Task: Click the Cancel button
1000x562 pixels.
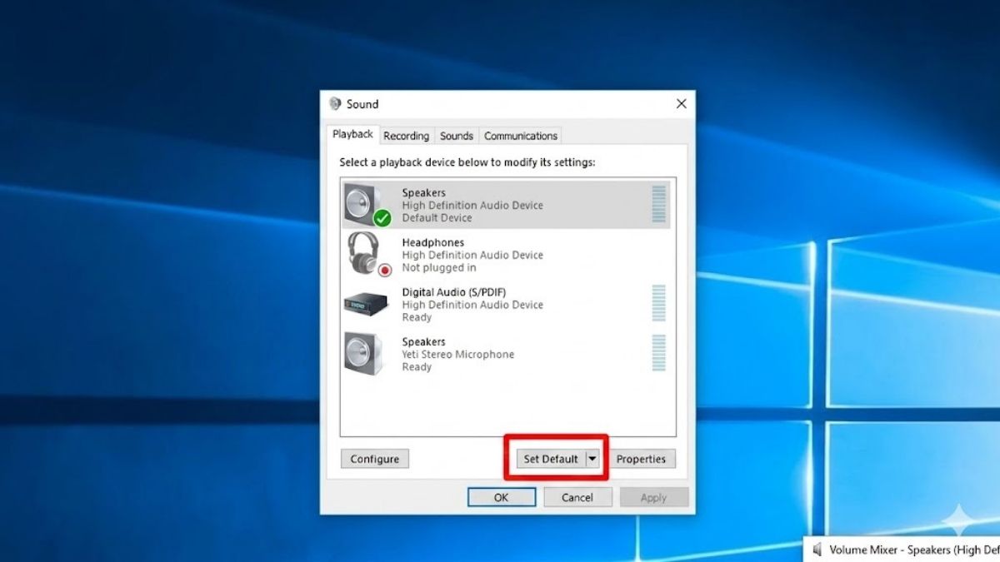Action: (x=577, y=497)
